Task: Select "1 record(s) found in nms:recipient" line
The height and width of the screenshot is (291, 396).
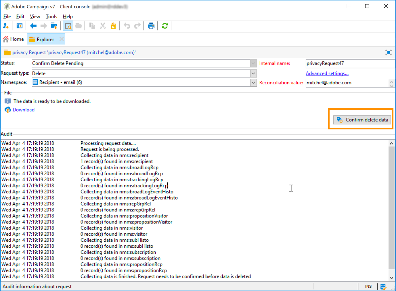Action: pyautogui.click(x=117, y=161)
